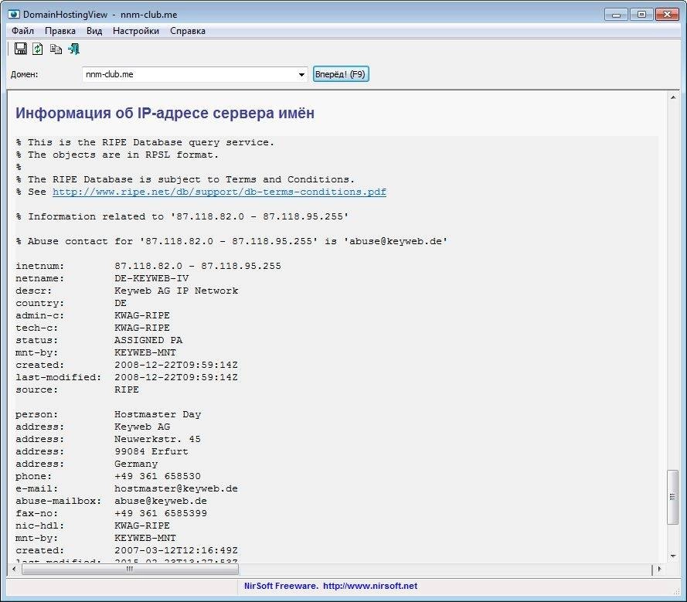The image size is (687, 602).
Task: Click the address line Keyweb AG
Action: tap(142, 427)
